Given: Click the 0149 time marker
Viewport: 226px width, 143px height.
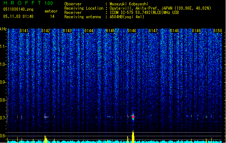Looking at the screenshot, I should click(196, 31).
